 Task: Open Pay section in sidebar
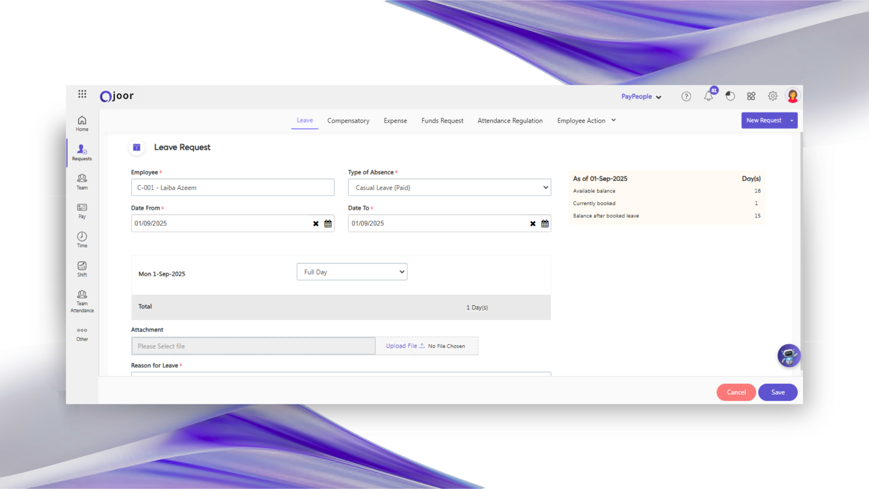82,211
